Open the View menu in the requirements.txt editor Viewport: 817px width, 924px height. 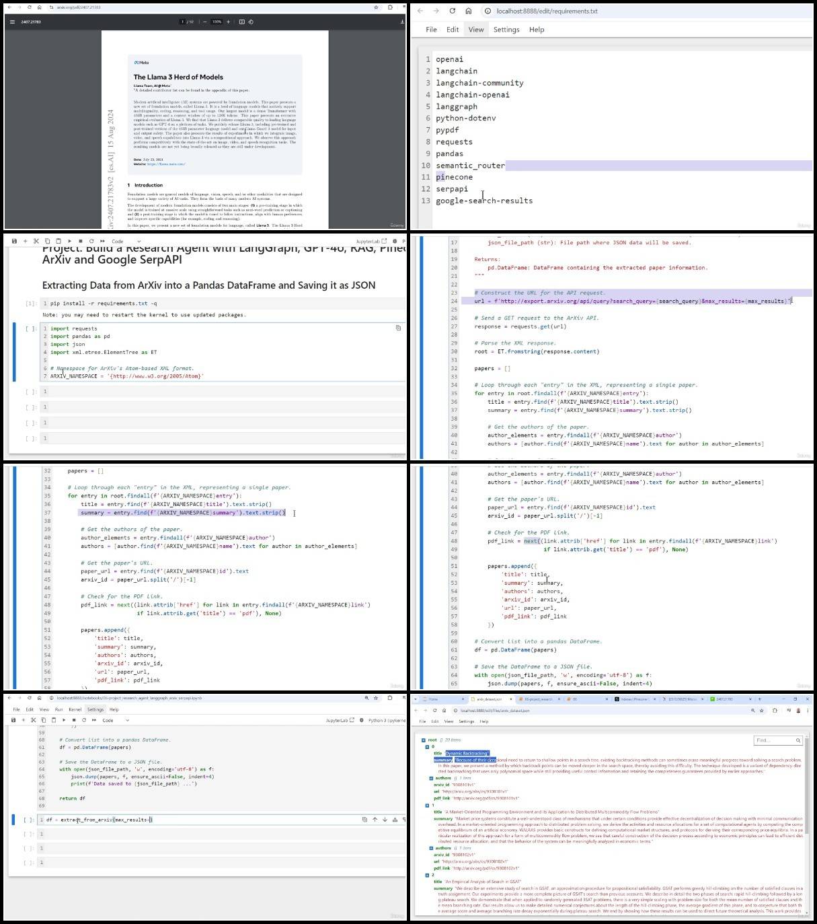476,30
